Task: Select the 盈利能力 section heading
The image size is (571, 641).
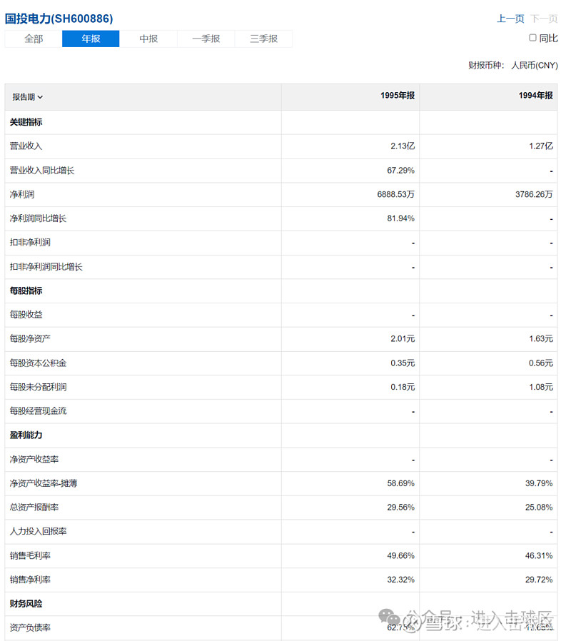Action: [26, 435]
